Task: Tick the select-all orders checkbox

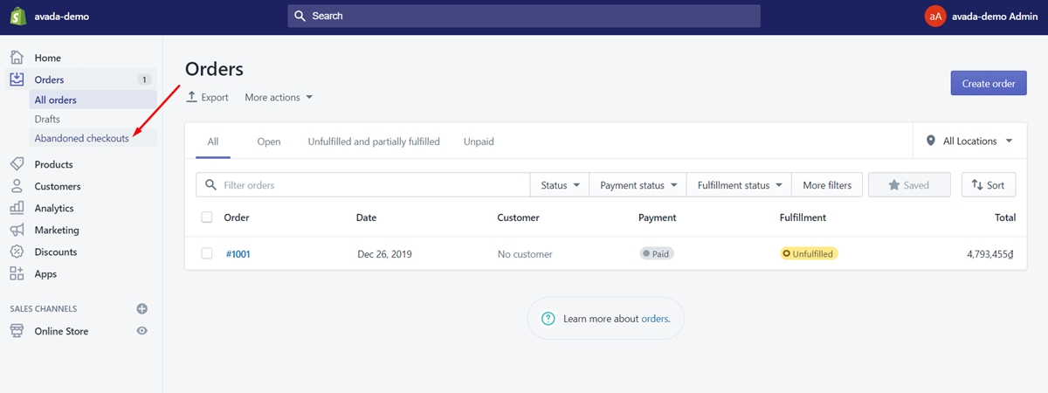Action: click(207, 217)
